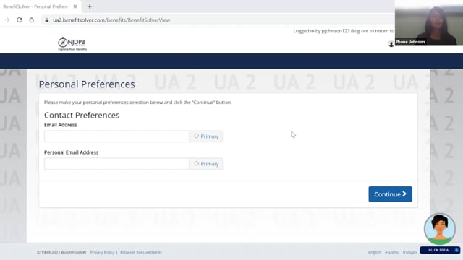The image size is (463, 260).
Task: Open a new browser tab
Action: pyautogui.click(x=90, y=6)
